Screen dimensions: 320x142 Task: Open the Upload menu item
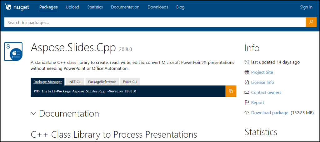point(72,7)
